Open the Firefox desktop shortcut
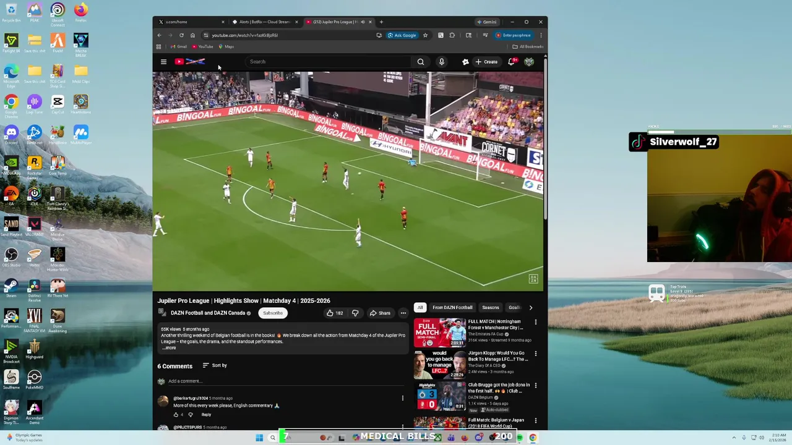 pos(80,12)
